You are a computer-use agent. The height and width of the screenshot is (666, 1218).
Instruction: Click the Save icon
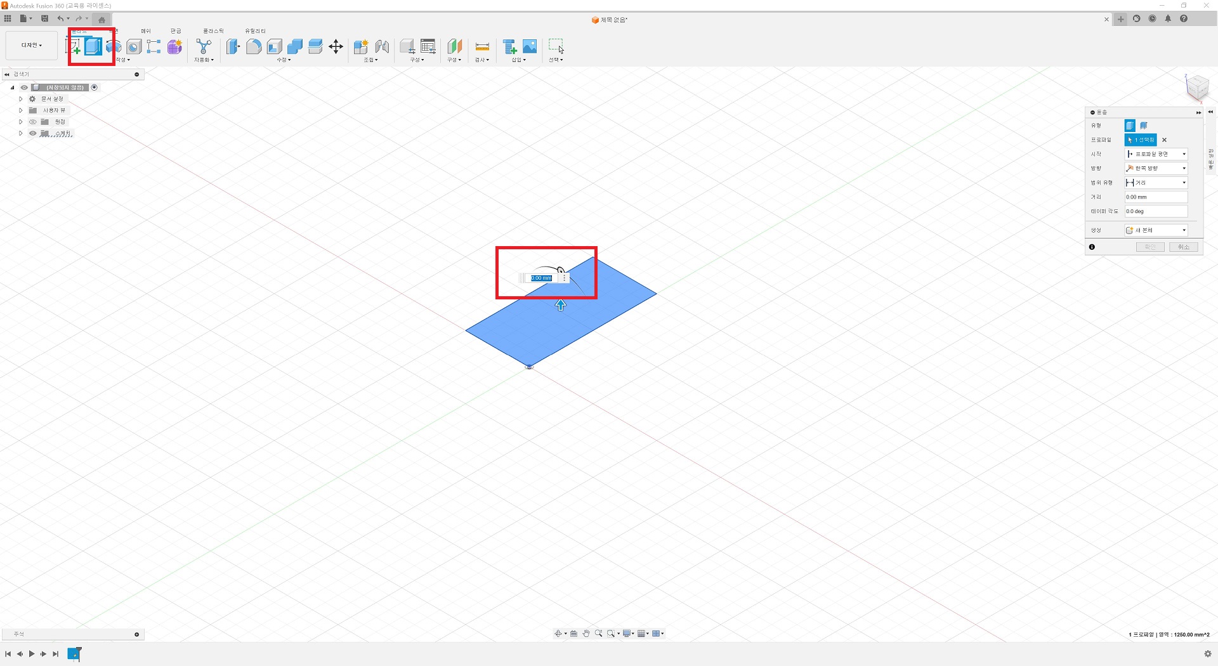tap(44, 18)
